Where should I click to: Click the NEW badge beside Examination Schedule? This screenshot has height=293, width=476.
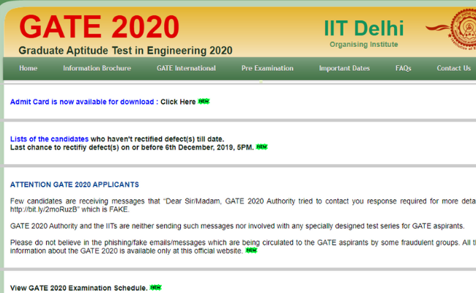155,288
